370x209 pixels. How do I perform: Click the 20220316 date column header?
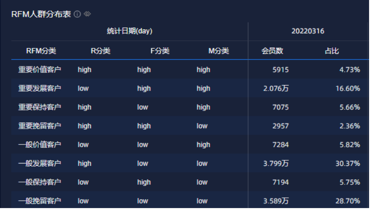pyautogui.click(x=308, y=31)
